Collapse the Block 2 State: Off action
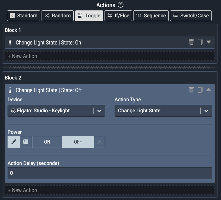 pyautogui.click(x=208, y=90)
